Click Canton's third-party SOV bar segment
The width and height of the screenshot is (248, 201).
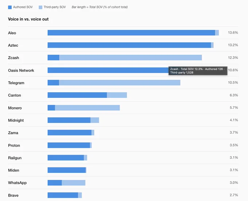click(x=117, y=95)
